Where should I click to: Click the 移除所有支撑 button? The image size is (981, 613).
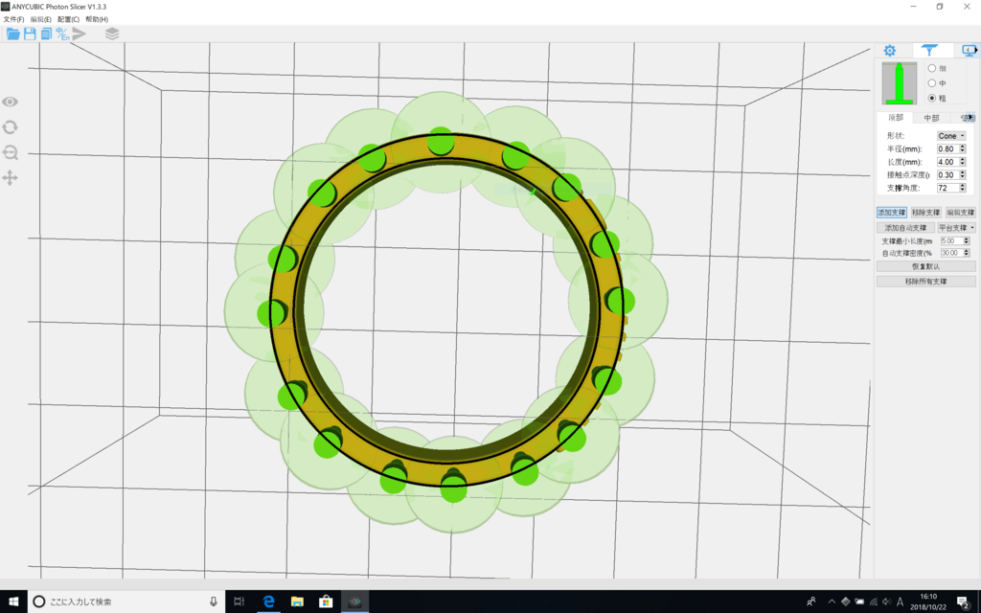(926, 282)
